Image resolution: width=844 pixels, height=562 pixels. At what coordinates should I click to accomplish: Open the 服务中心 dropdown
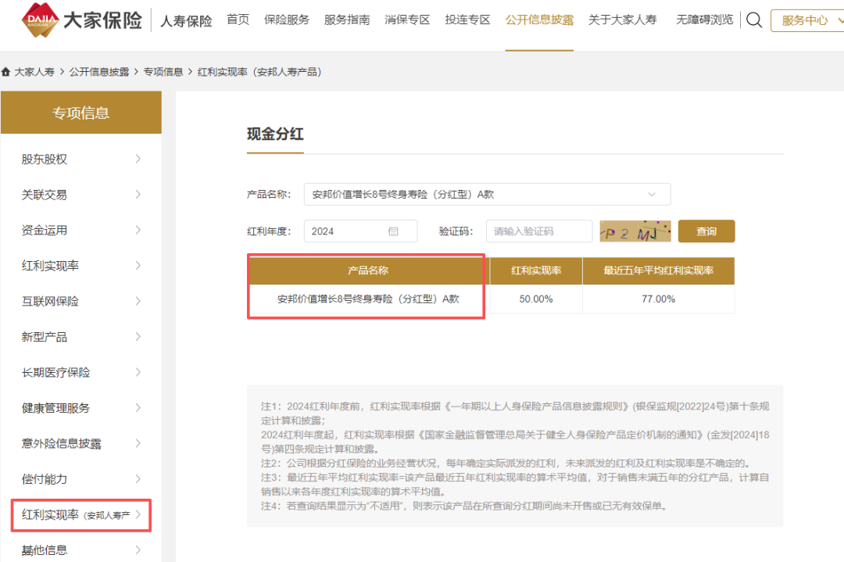pos(805,20)
